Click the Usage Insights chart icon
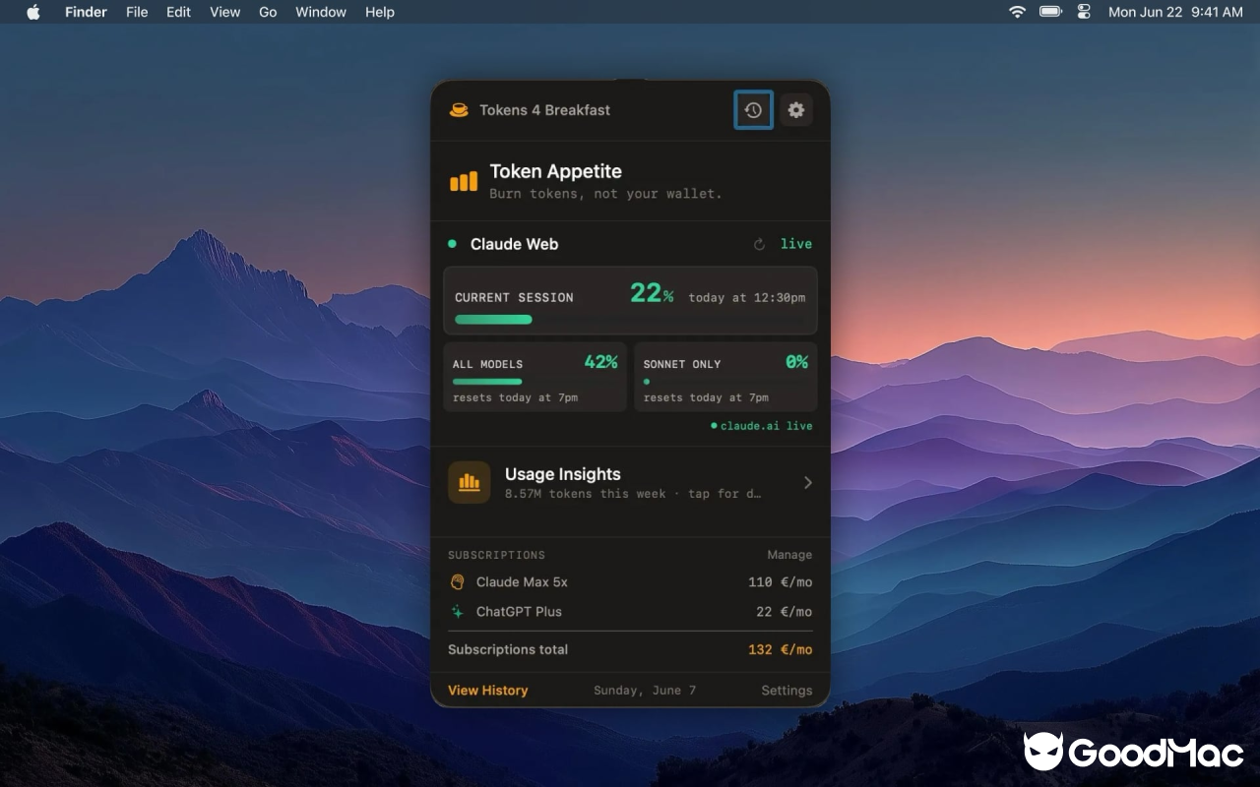This screenshot has width=1260, height=787. [x=470, y=482]
